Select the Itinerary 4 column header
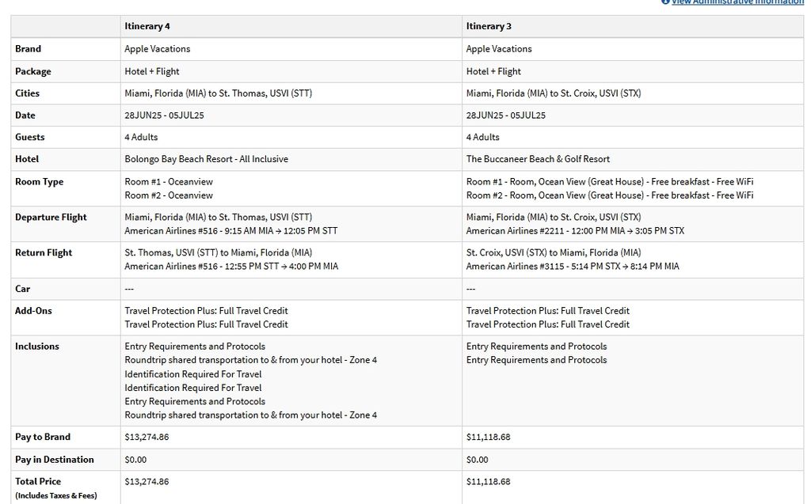811x504 pixels. (147, 26)
